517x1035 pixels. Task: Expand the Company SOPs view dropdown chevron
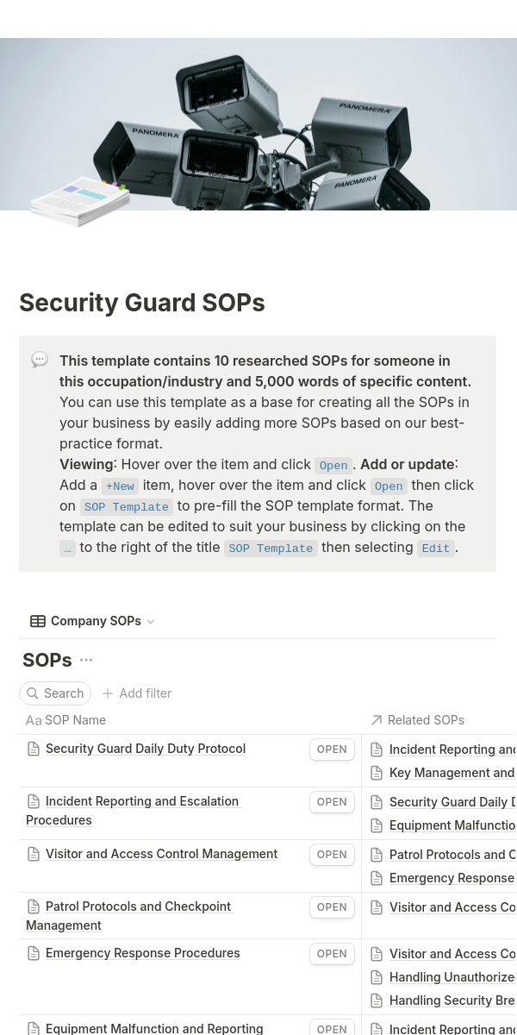tap(151, 622)
